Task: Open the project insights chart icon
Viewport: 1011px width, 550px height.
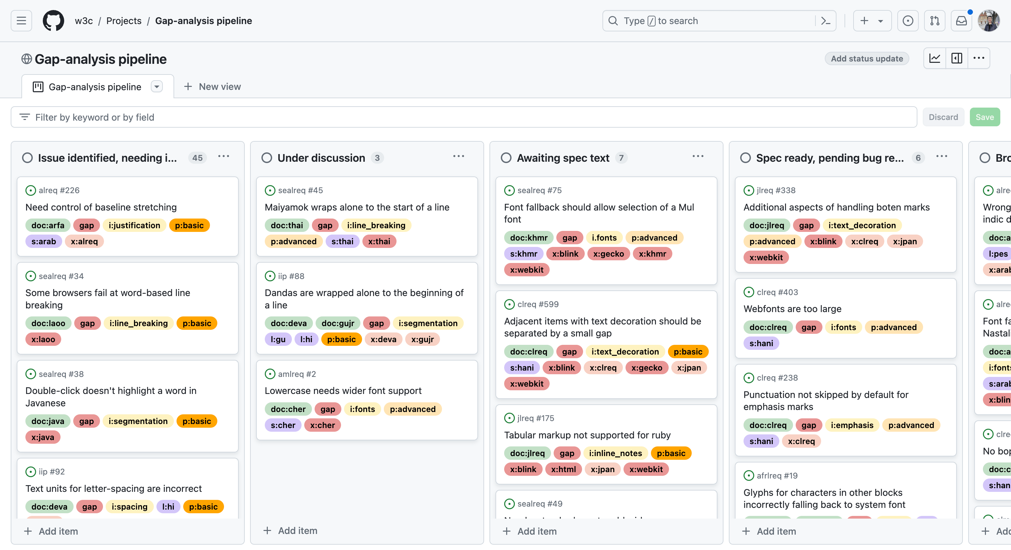Action: (935, 58)
